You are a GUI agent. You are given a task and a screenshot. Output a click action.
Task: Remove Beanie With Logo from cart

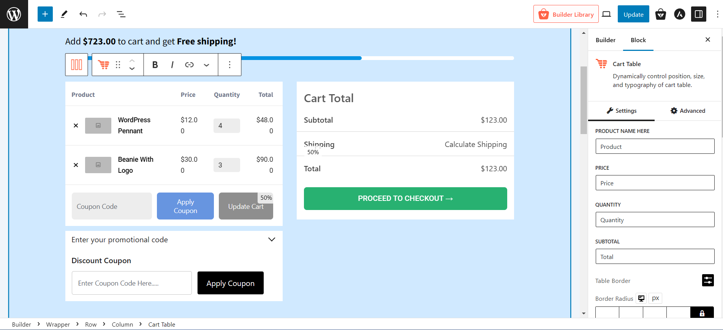pos(76,165)
